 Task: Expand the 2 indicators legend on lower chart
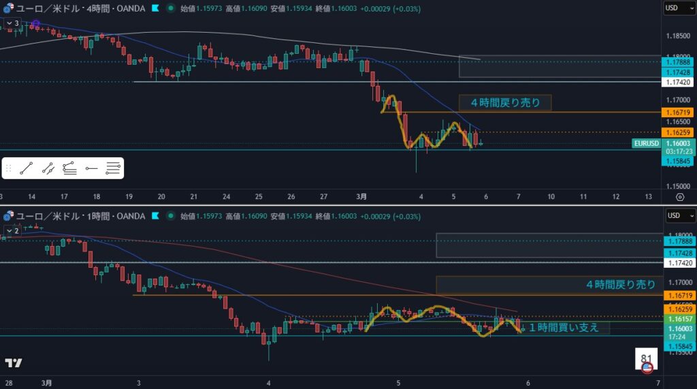coord(12,231)
